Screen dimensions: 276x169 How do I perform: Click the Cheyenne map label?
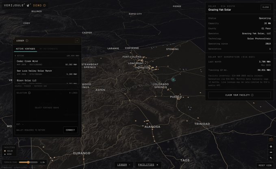click(x=132, y=48)
